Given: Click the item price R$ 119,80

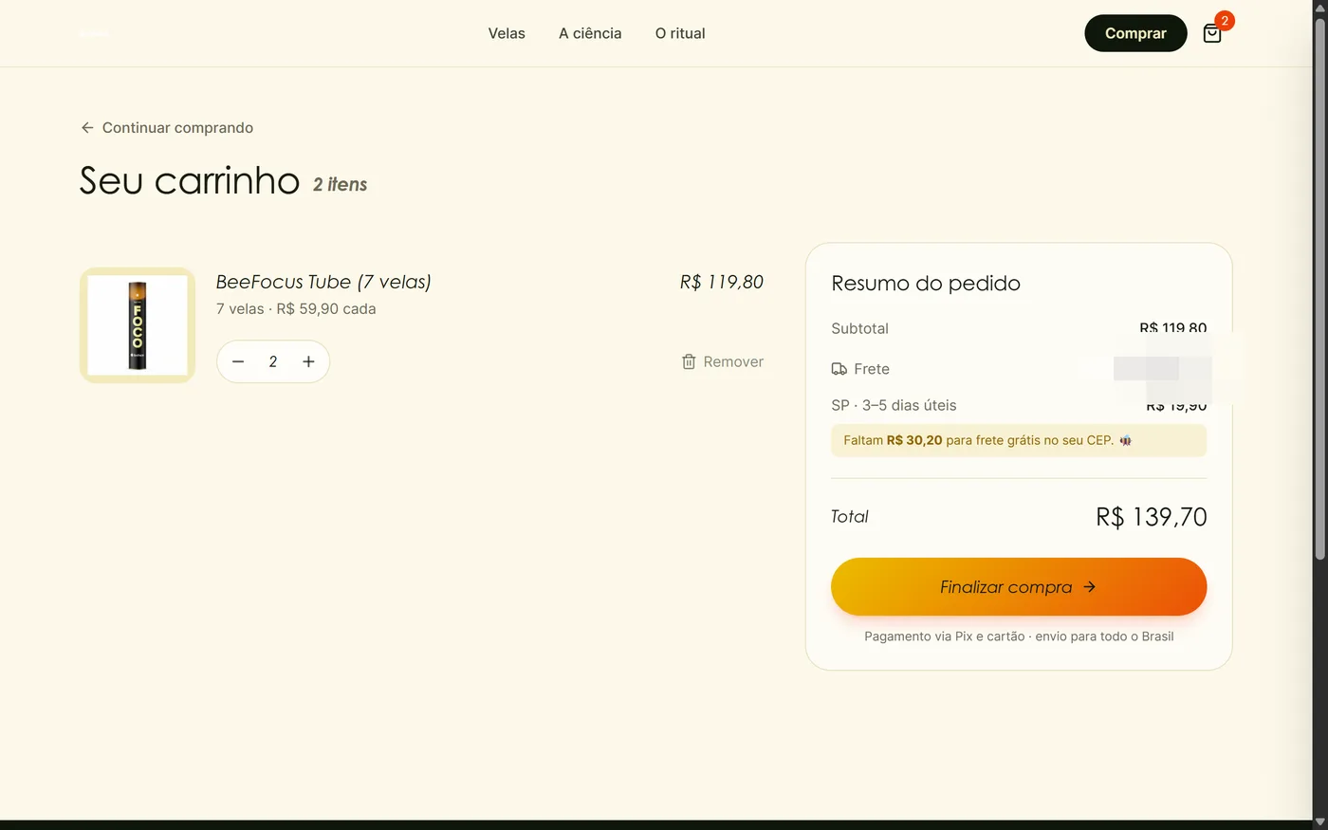Looking at the screenshot, I should [722, 282].
